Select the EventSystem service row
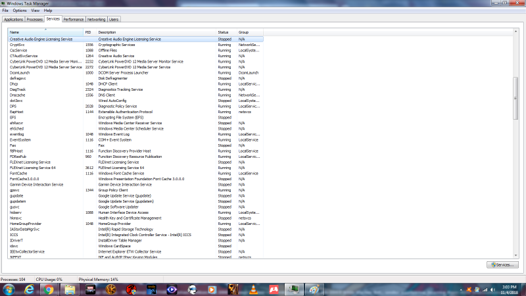This screenshot has width=526, height=296. click(135, 140)
